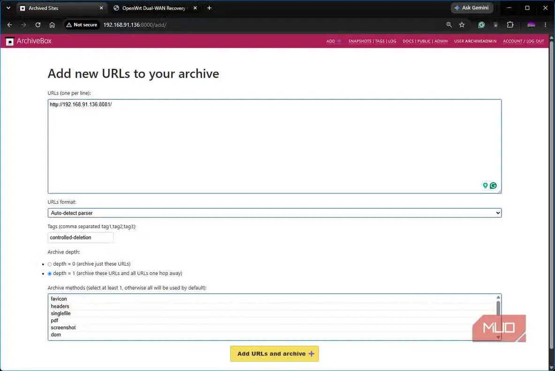Reload the page
555x371 pixels.
(x=38, y=25)
